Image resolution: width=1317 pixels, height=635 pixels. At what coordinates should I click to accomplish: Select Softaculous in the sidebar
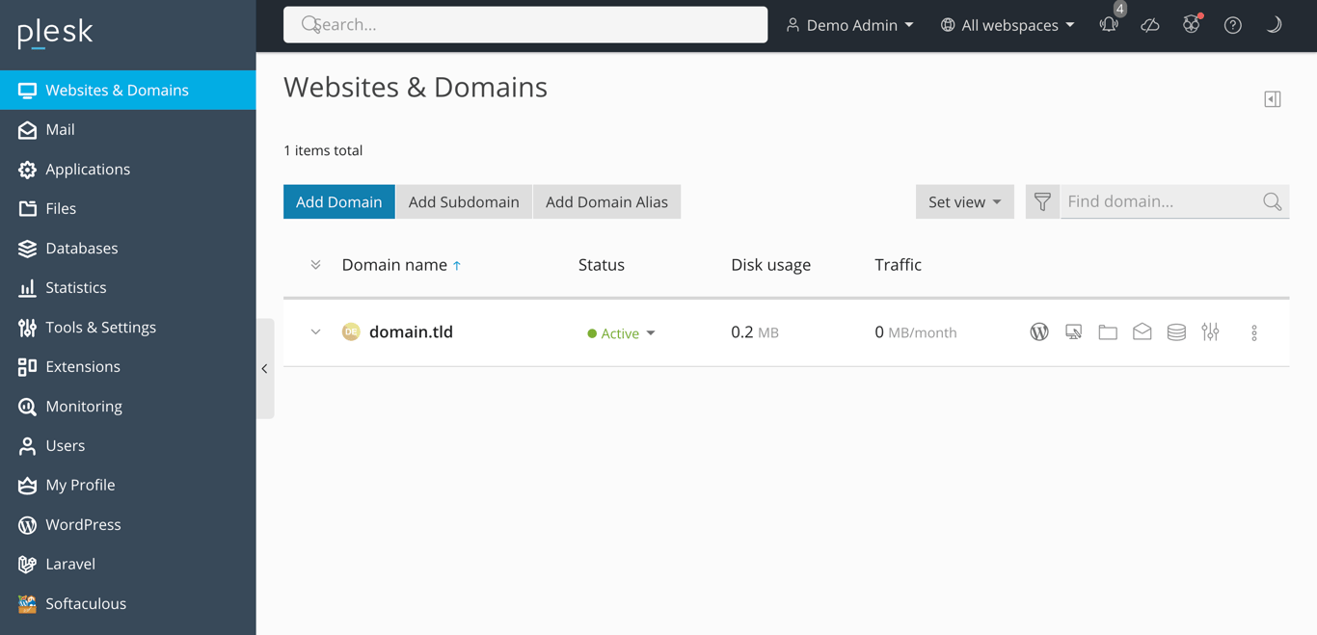click(86, 603)
